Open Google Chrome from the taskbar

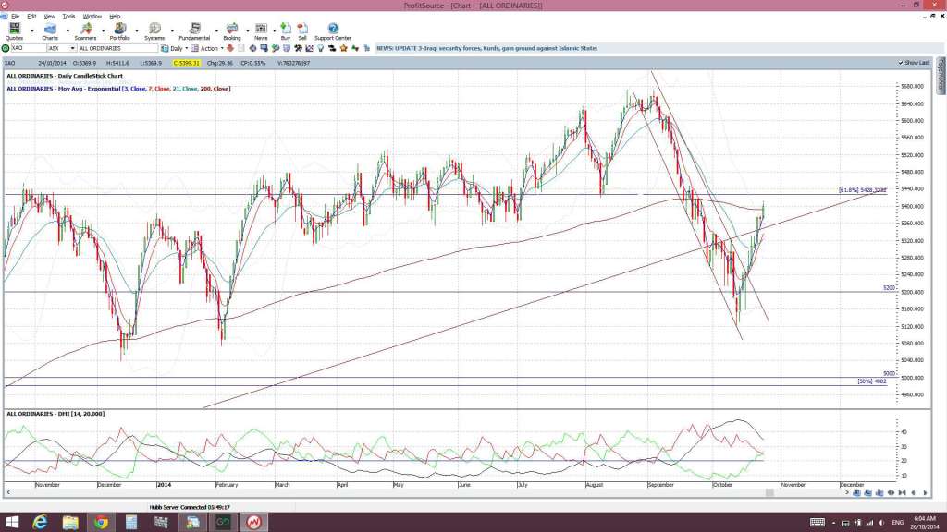(x=101, y=523)
